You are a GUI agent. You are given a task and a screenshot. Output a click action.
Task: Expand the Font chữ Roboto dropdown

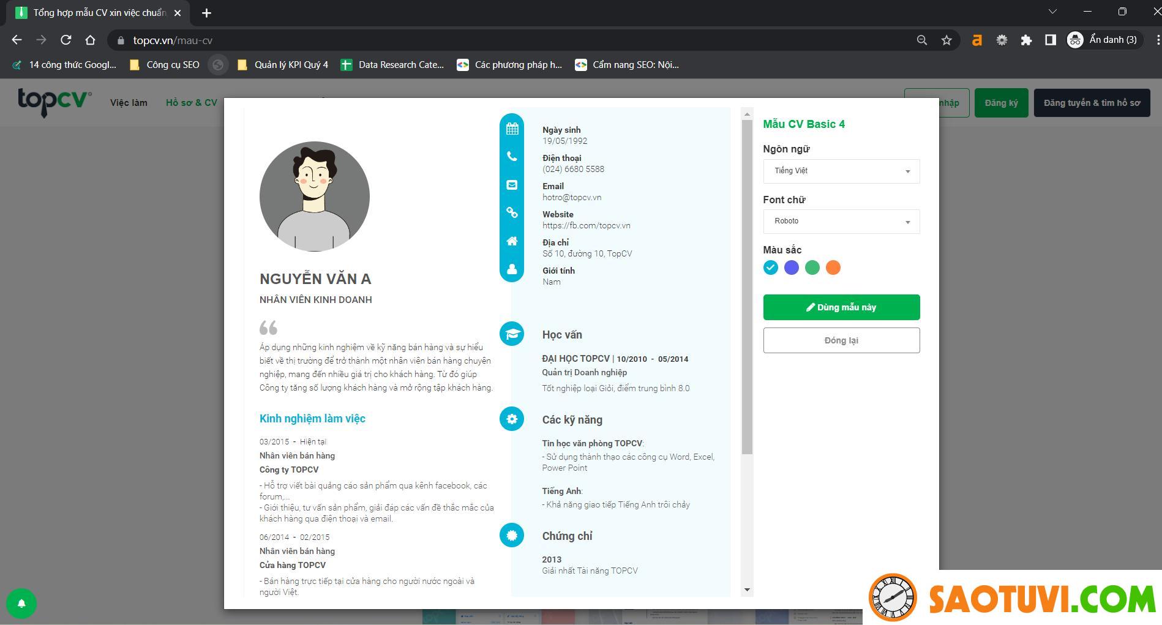841,222
